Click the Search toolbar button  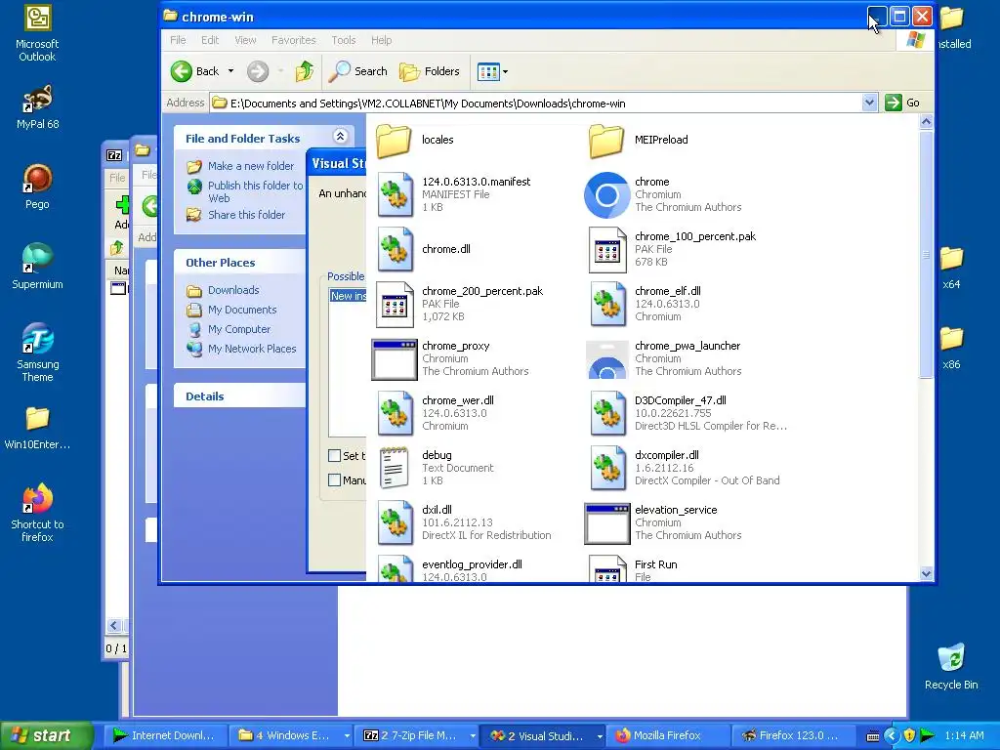point(357,71)
